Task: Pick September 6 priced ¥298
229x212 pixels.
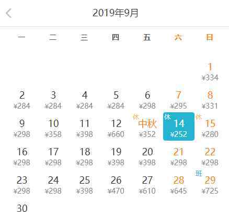Action: point(147,100)
